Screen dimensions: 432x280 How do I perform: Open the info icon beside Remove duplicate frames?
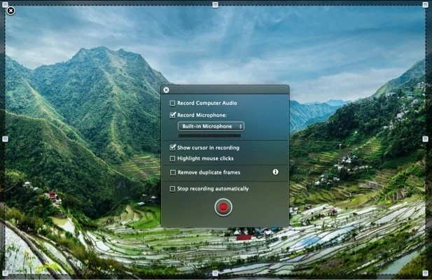click(x=275, y=172)
